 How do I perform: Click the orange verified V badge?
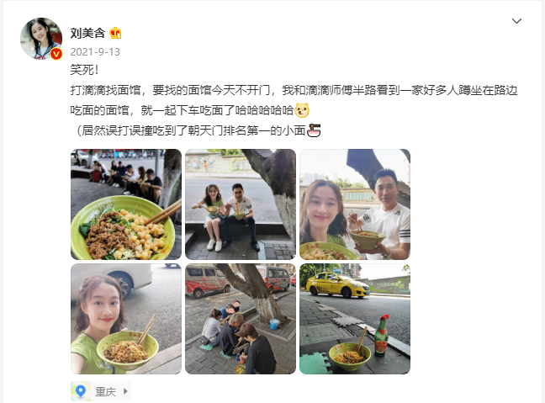56,54
